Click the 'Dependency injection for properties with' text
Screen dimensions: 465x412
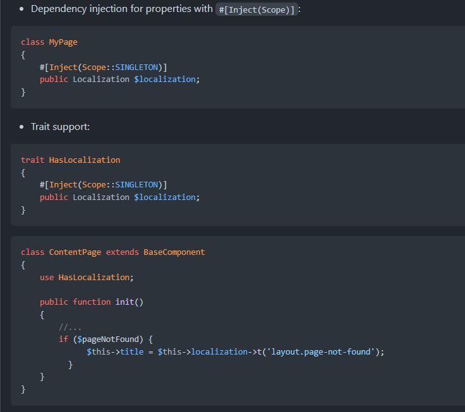(122, 9)
